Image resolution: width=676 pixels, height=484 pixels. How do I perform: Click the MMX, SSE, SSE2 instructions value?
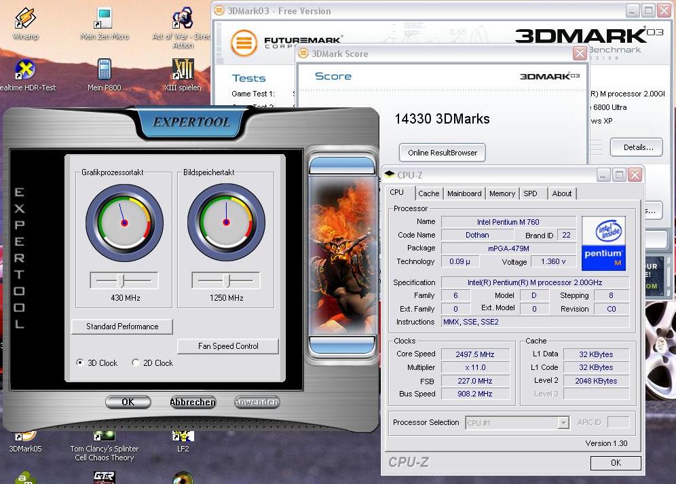point(535,322)
